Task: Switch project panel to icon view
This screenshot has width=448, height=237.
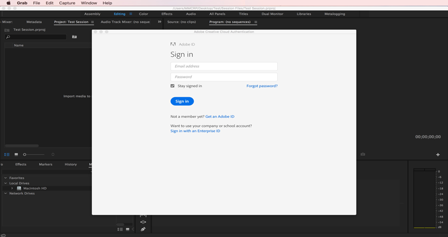Action: point(16,155)
